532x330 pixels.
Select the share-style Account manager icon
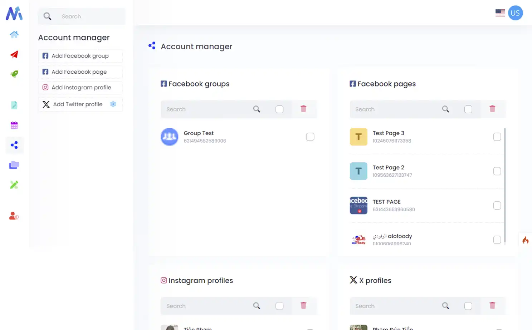point(14,145)
